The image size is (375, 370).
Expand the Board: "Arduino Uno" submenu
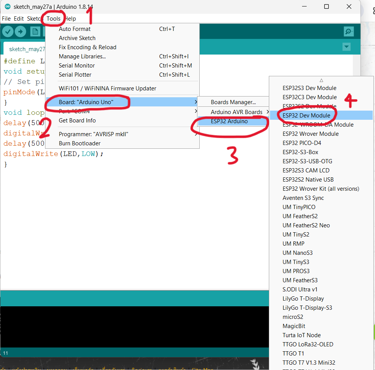[x=123, y=102]
